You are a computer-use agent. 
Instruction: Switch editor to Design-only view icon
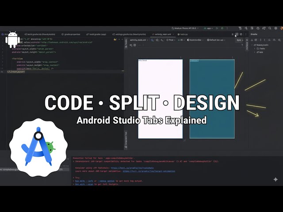241,34
